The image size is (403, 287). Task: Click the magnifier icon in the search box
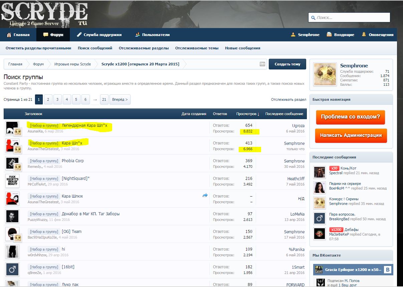[313, 18]
